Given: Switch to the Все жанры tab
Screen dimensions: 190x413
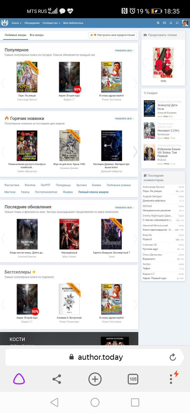Looking at the screenshot, I should click(x=37, y=35).
